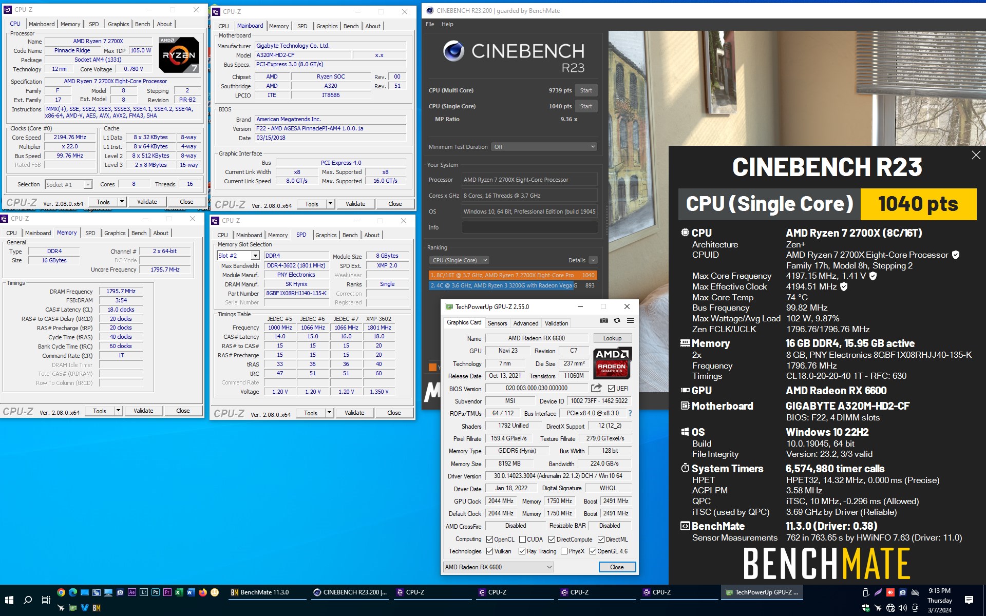
Task: Click the network globe tray icon
Action: point(890,608)
